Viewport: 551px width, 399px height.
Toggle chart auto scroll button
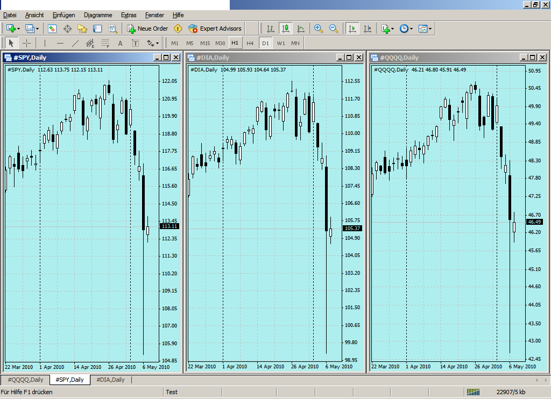(x=353, y=28)
